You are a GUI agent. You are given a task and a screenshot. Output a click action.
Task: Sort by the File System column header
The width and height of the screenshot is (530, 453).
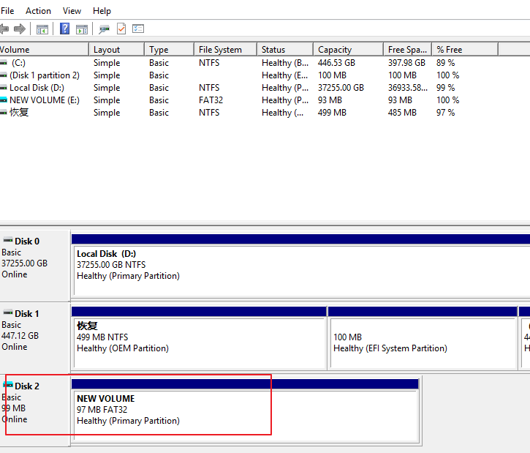[x=220, y=50]
